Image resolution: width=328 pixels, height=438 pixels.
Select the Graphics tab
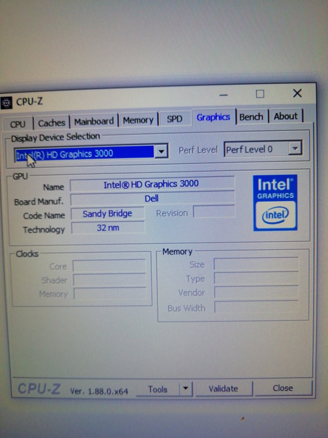(213, 117)
